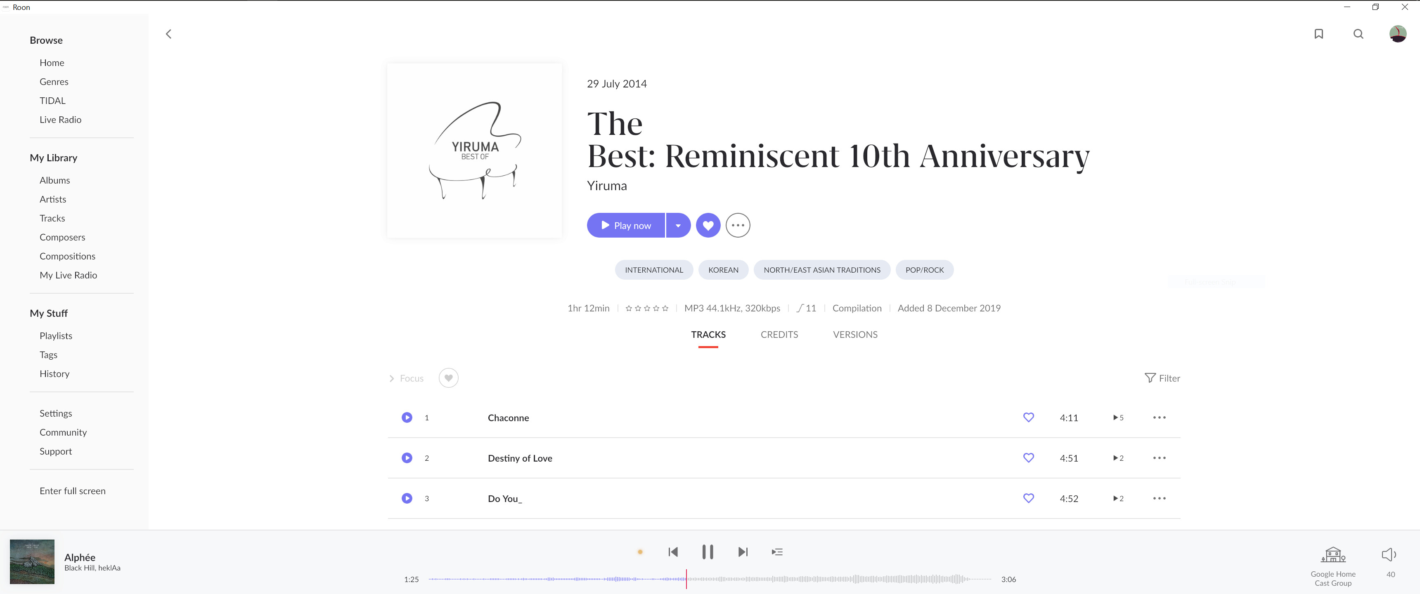Toggle favorite heart on Do You_
The height and width of the screenshot is (594, 1420).
1029,498
